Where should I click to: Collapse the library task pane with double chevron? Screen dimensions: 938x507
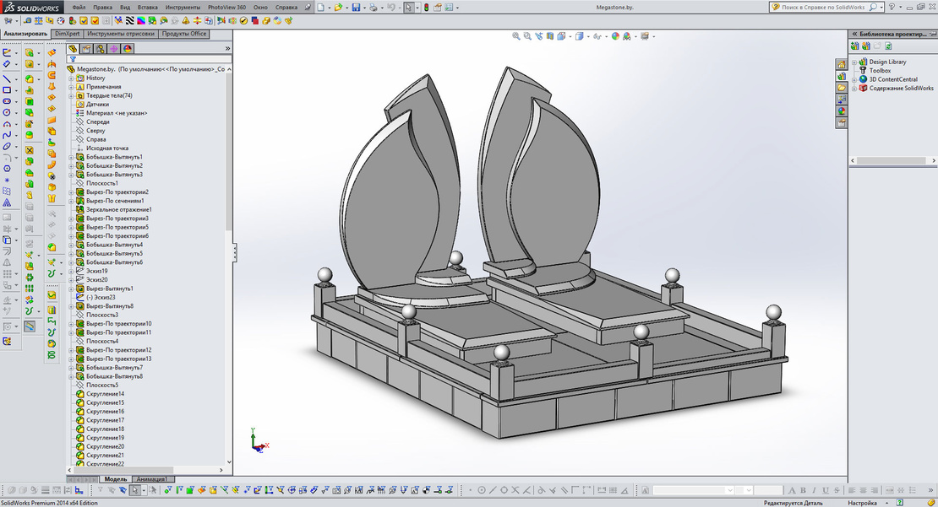point(854,34)
